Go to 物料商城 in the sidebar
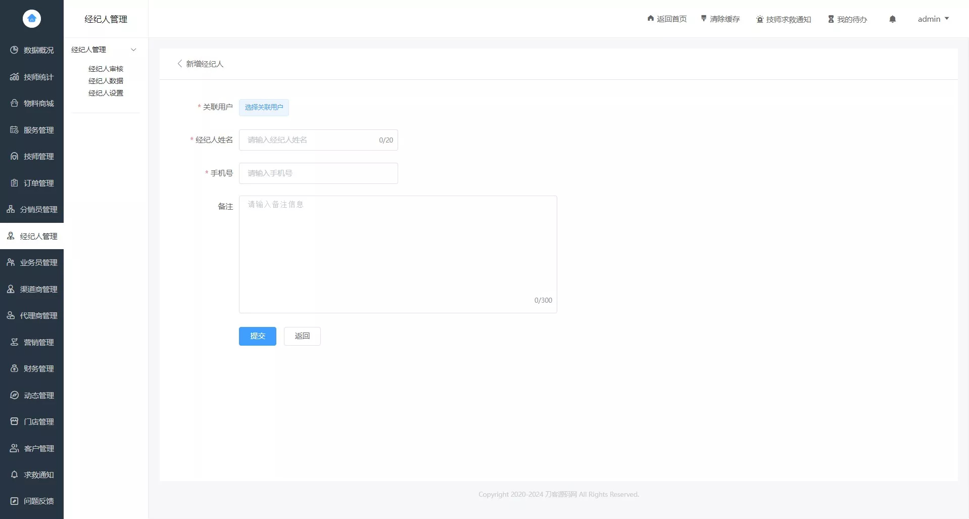The image size is (969, 519). [32, 103]
